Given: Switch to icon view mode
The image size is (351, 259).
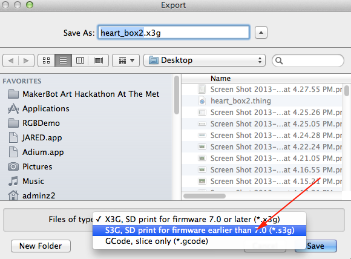Looking at the screenshot, I should click(x=47, y=61).
